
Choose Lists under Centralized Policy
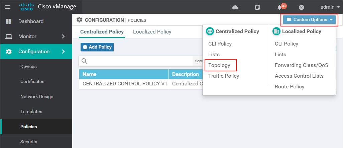click(214, 54)
